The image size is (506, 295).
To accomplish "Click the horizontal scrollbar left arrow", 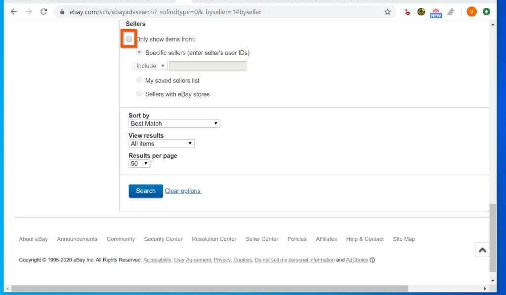I will point(7,289).
